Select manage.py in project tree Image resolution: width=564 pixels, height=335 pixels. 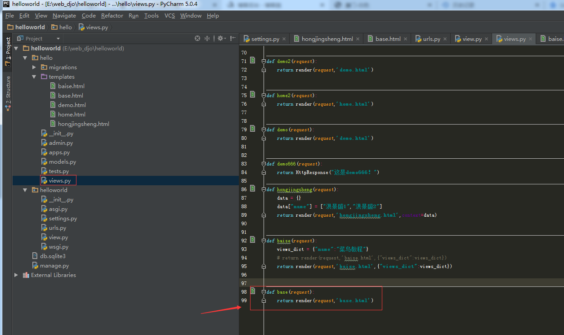[x=50, y=265]
